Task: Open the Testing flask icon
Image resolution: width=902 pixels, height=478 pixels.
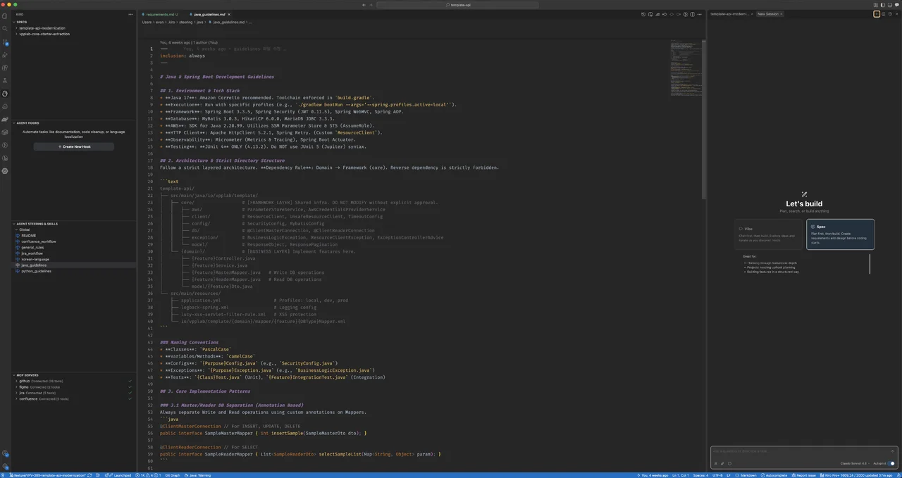Action: click(5, 80)
